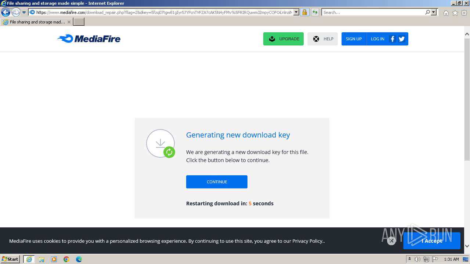Click the vertical scrollbar thumb

click(x=467, y=99)
